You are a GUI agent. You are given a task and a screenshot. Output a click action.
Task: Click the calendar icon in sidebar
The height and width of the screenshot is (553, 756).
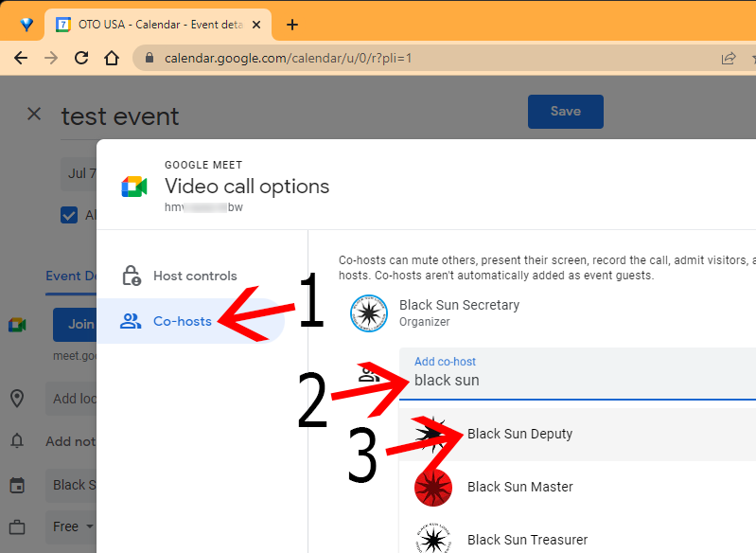click(17, 485)
